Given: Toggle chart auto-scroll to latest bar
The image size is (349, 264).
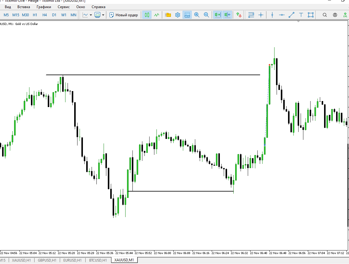Looking at the screenshot, I should click(x=217, y=15).
